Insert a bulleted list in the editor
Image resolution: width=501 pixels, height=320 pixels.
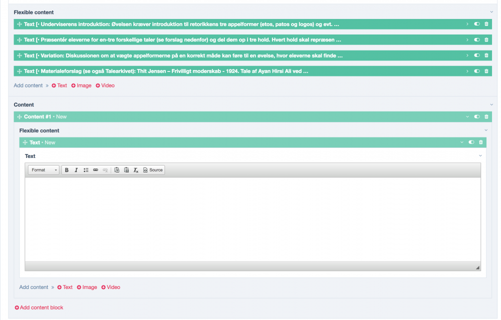tap(86, 170)
